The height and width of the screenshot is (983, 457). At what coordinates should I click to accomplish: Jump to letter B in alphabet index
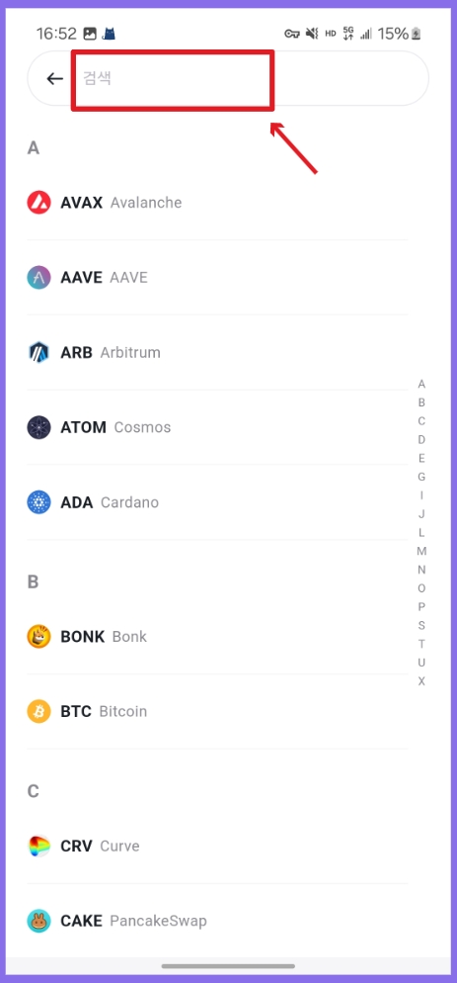pyautogui.click(x=421, y=402)
